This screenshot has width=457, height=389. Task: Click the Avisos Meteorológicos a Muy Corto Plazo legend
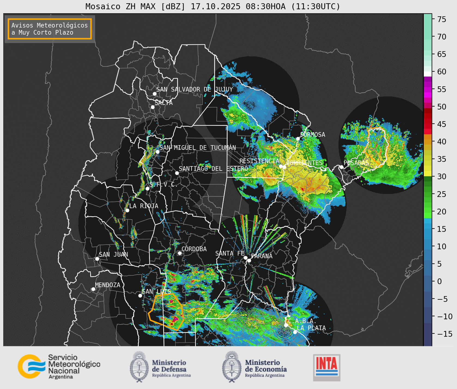click(50, 29)
